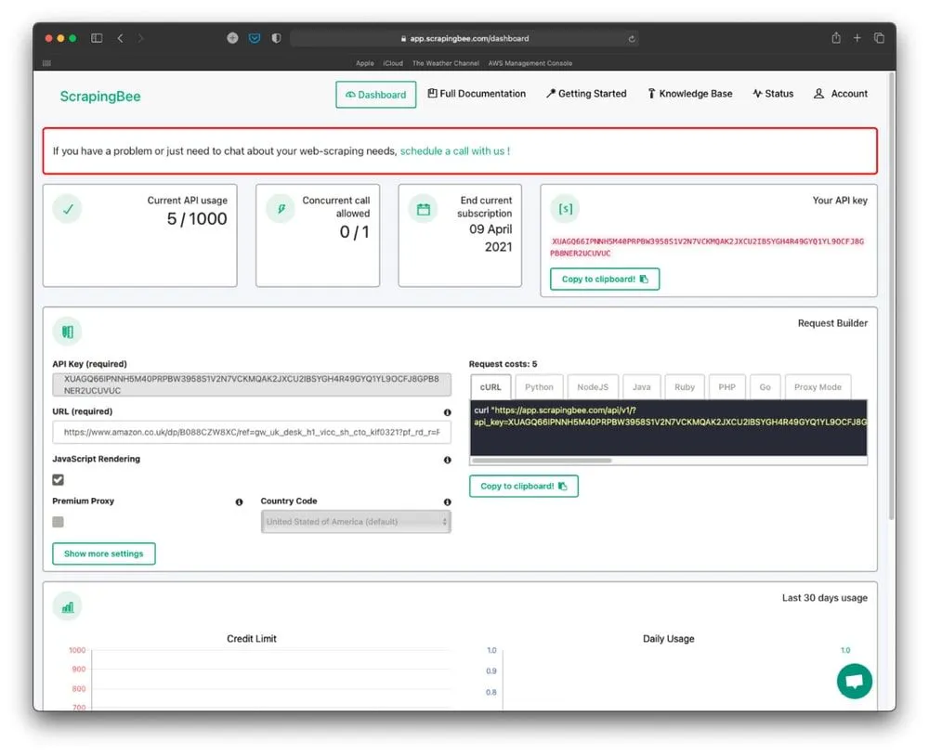This screenshot has width=929, height=755.
Task: Open the iCloud bookmark
Action: [x=393, y=63]
